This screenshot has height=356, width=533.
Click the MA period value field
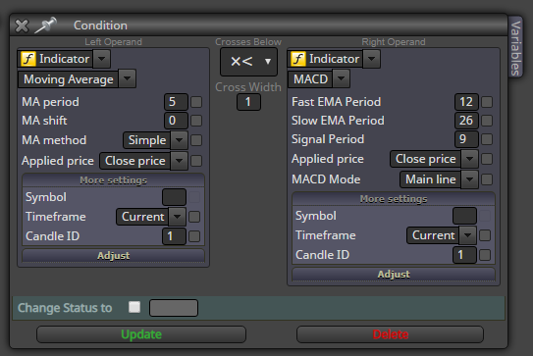pos(176,102)
